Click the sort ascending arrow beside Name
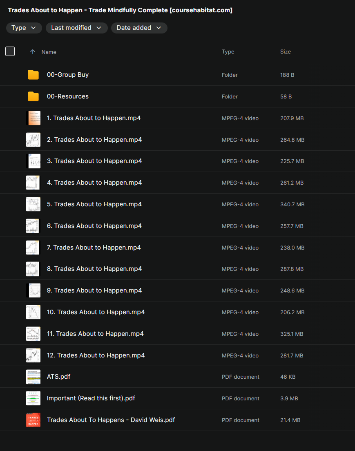The width and height of the screenshot is (355, 451). point(33,52)
